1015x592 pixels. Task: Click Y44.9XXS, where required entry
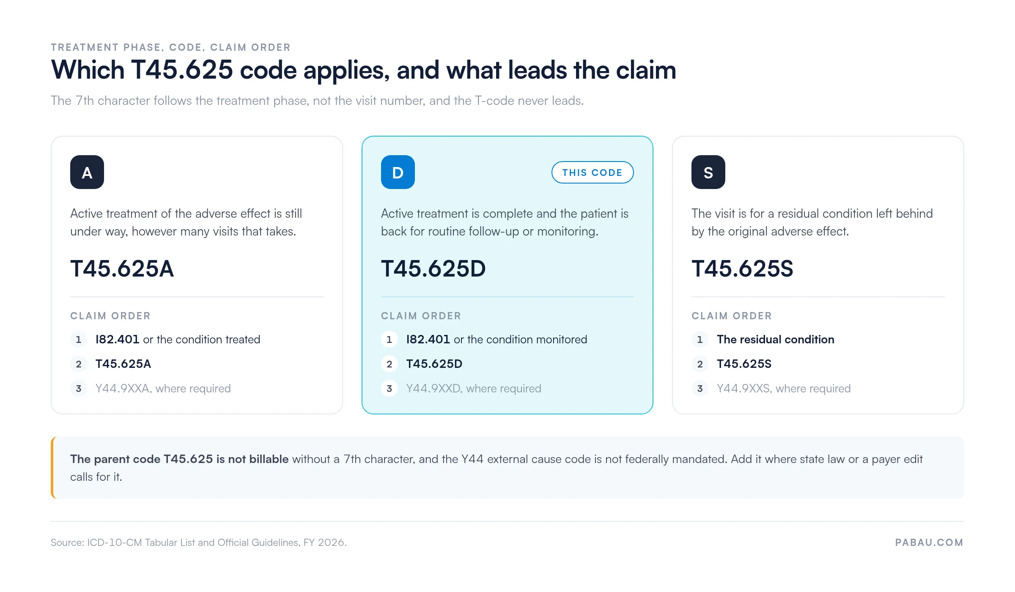(x=784, y=389)
